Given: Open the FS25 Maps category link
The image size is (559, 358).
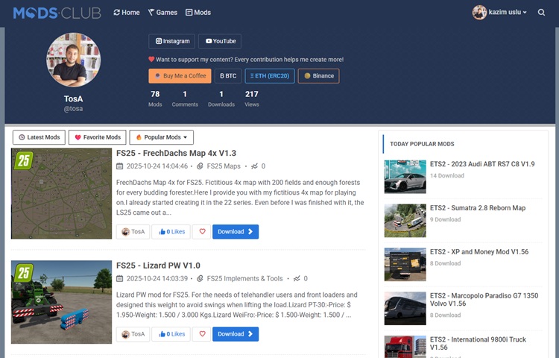Looking at the screenshot, I should (x=224, y=166).
